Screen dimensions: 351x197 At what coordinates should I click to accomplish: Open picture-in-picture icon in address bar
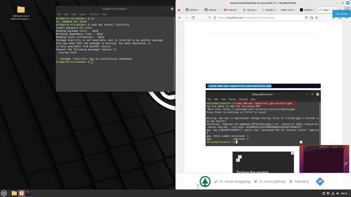point(312,18)
